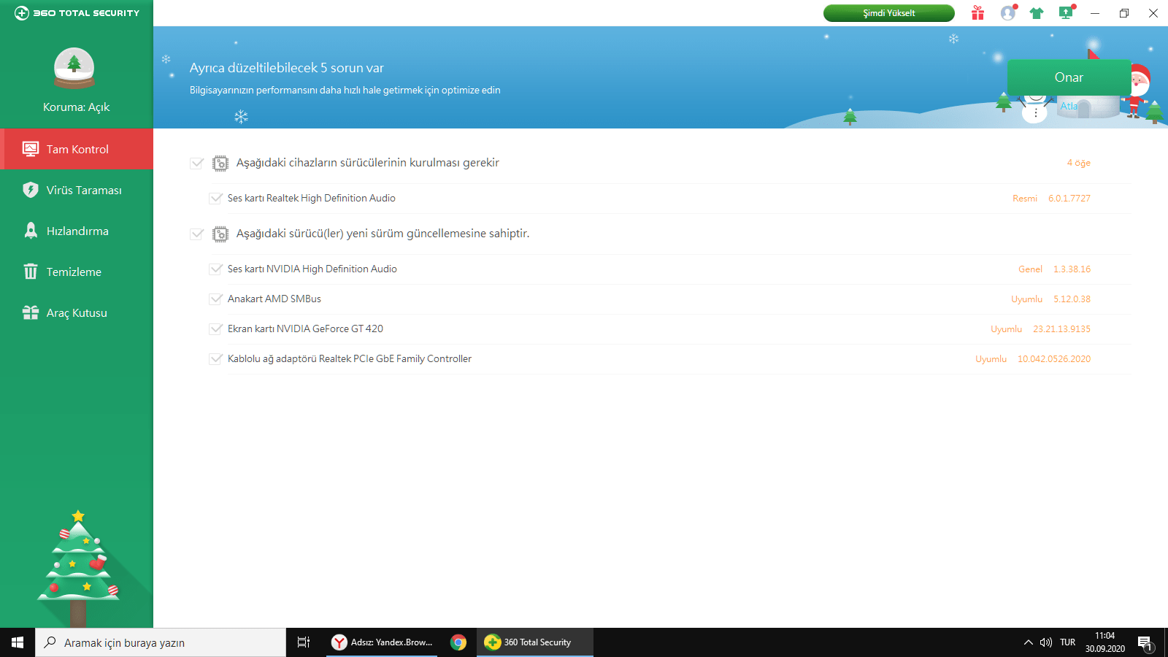Click the Virüs Taraması shield icon
The height and width of the screenshot is (657, 1168).
click(31, 190)
